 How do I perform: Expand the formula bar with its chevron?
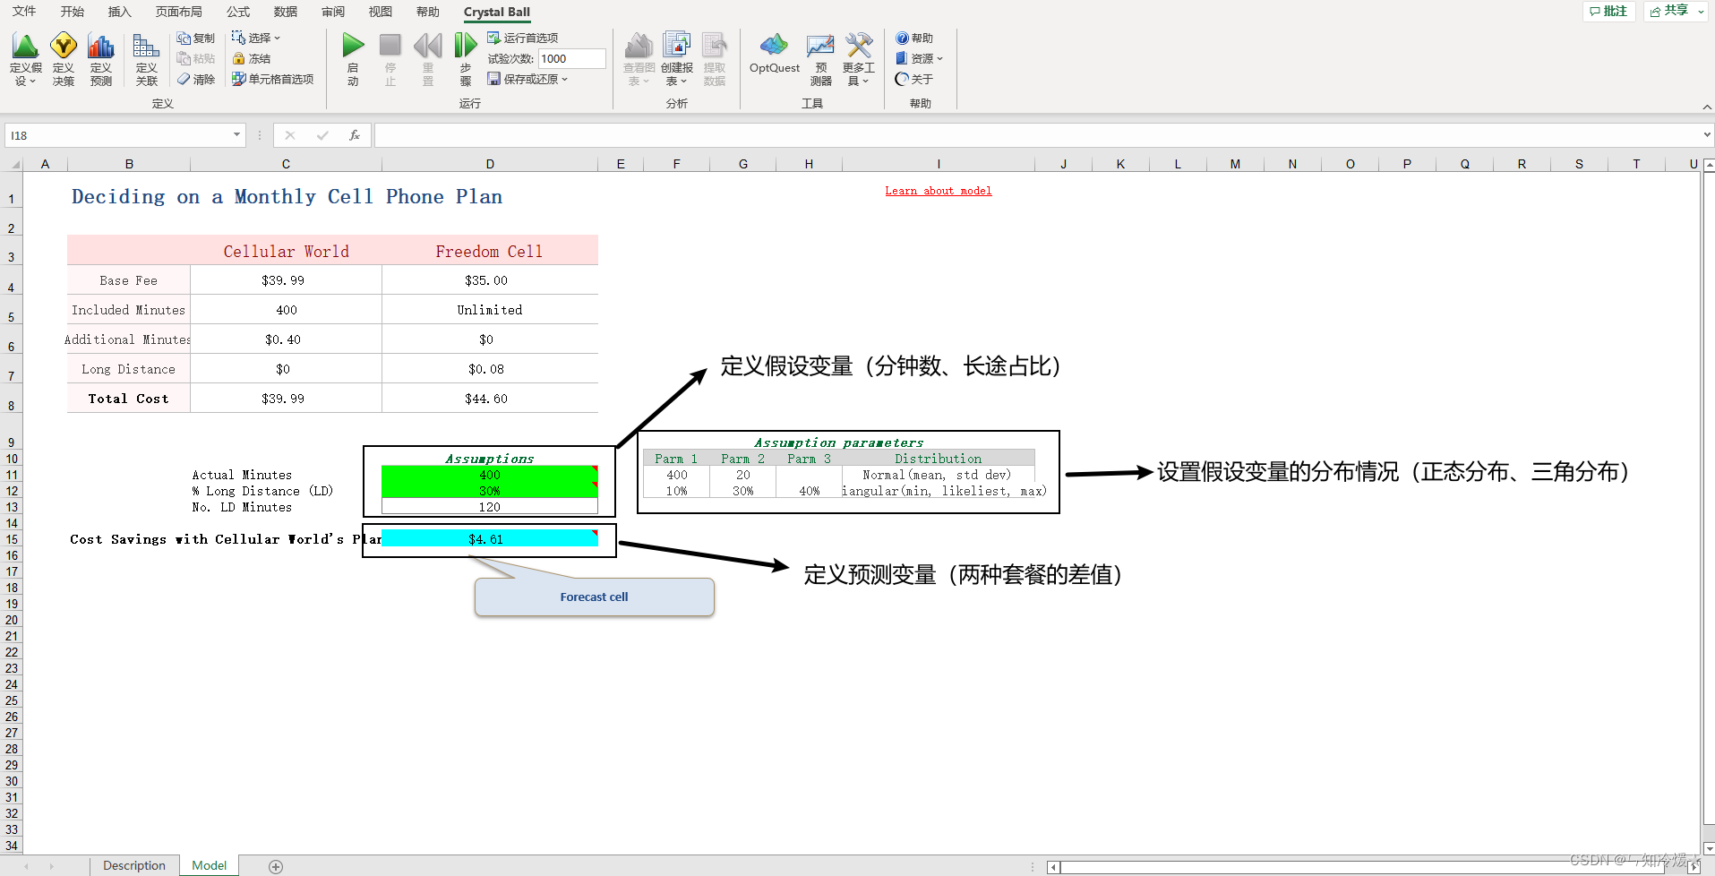[1707, 135]
